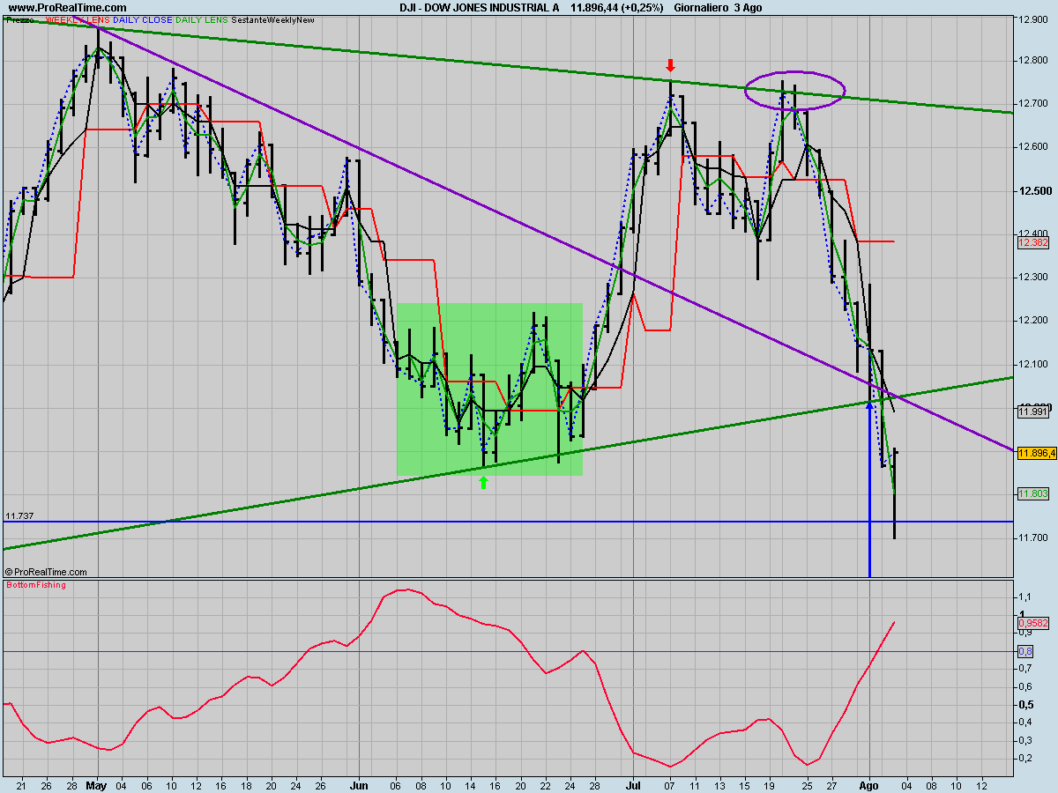Viewport: 1058px width, 793px height.
Task: Select the purple ellipse chart object
Action: tap(795, 90)
